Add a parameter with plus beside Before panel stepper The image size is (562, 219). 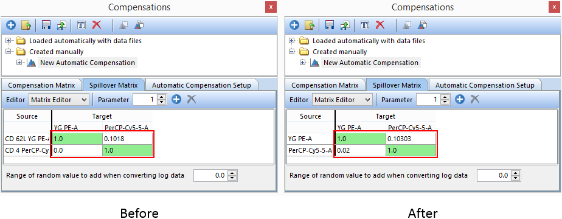[x=176, y=99]
